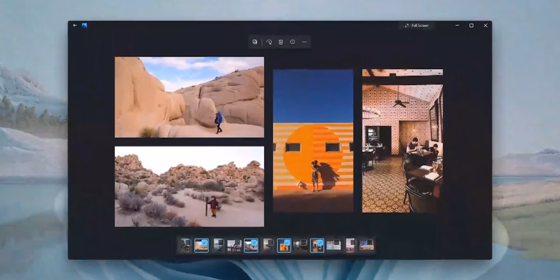
Task: Click the Photos app icon in the title bar
Action: click(85, 25)
